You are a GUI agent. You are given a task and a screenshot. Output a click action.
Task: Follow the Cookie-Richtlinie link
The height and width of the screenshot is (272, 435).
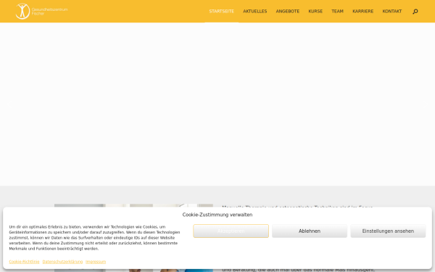pos(24,262)
